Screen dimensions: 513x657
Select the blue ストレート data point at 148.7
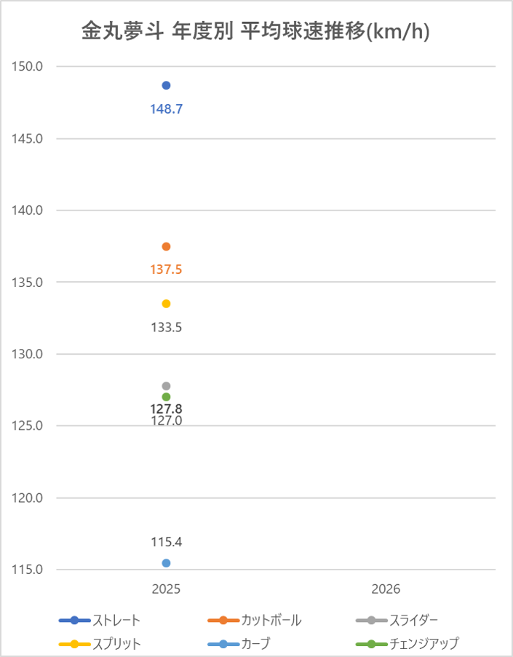(x=166, y=85)
